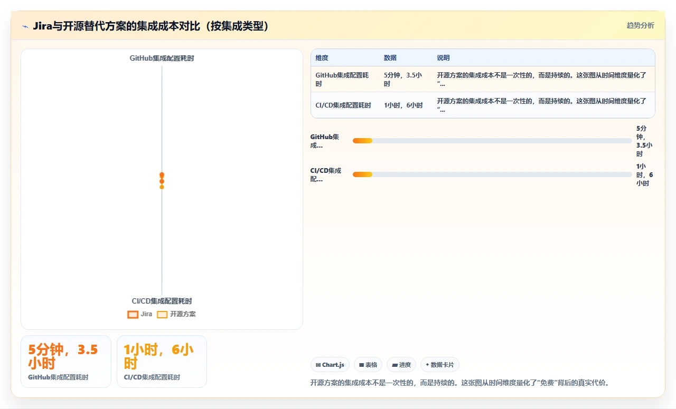This screenshot has height=409, width=676.
Task: Click the "CI/CD集成配..." label left of the progress bar
Action: [326, 175]
